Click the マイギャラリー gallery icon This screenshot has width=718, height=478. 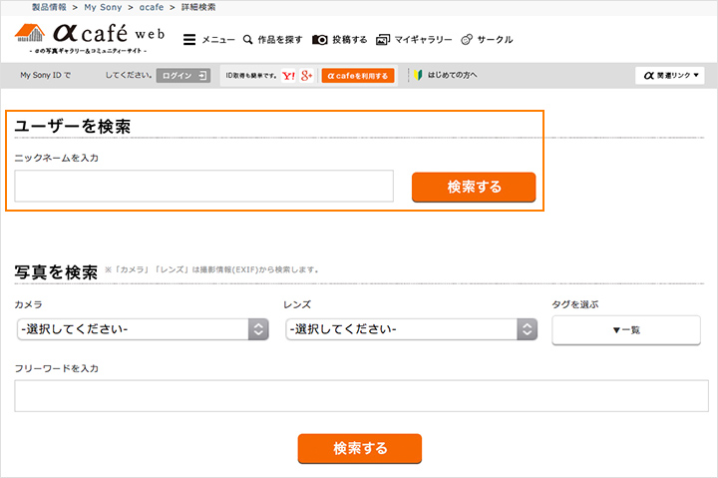pyautogui.click(x=383, y=40)
